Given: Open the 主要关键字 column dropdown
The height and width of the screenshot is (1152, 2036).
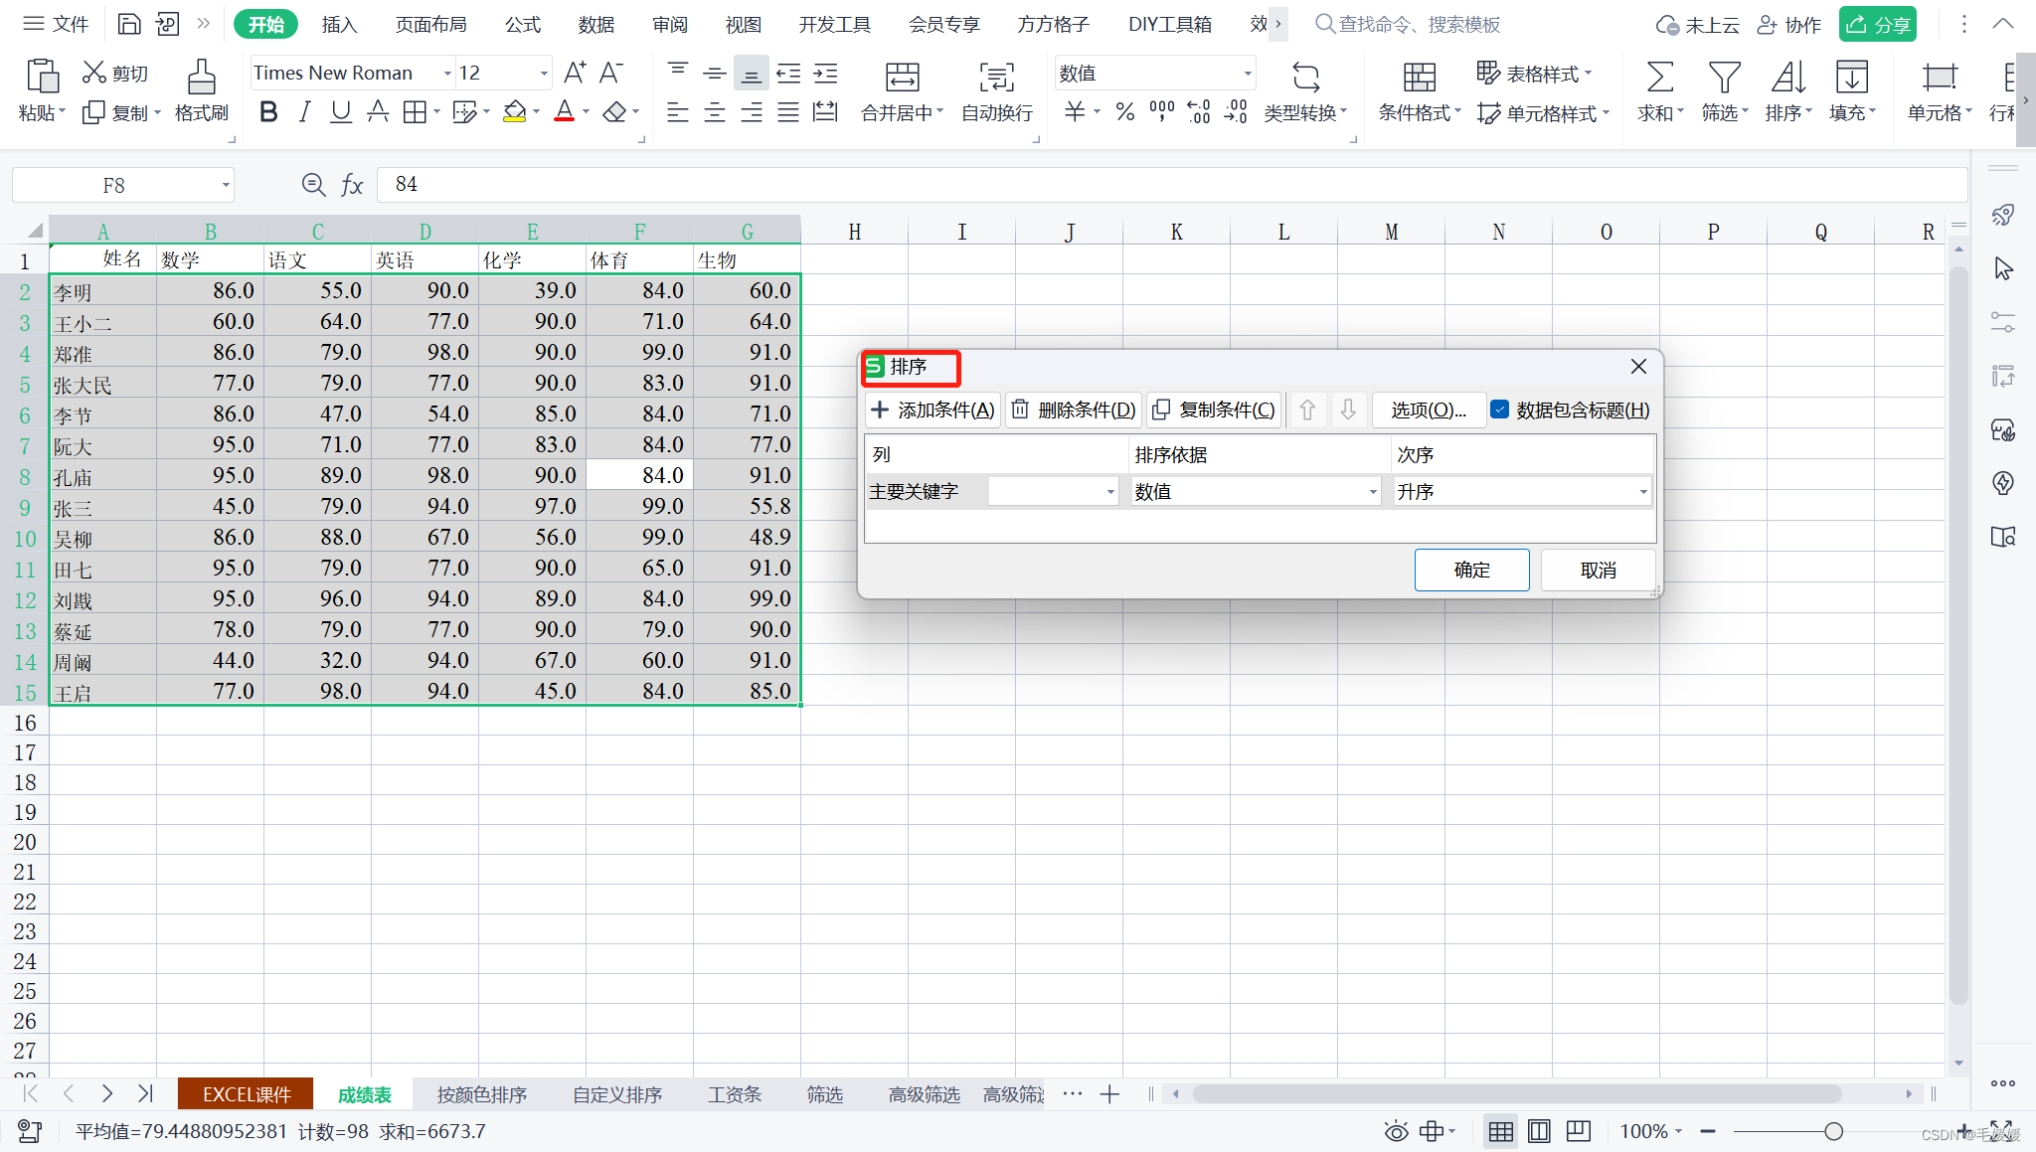Looking at the screenshot, I should (x=1110, y=492).
